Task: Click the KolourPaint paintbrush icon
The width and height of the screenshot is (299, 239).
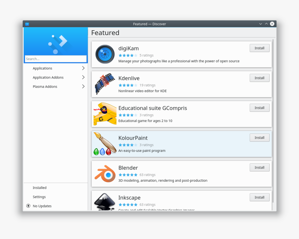Action: click(105, 144)
